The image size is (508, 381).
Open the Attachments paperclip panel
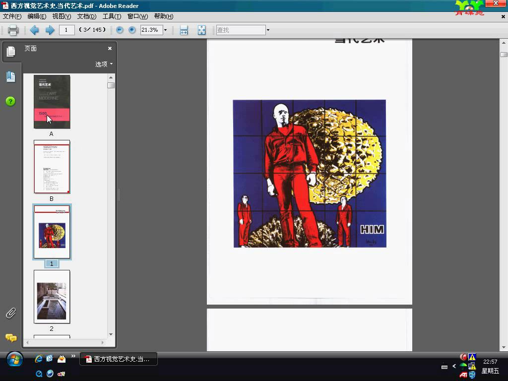click(x=11, y=314)
